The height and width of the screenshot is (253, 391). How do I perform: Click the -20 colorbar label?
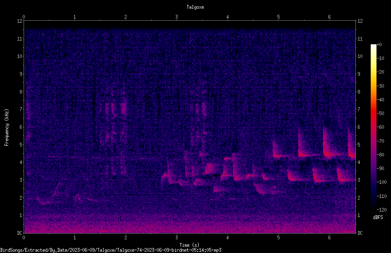click(381, 72)
